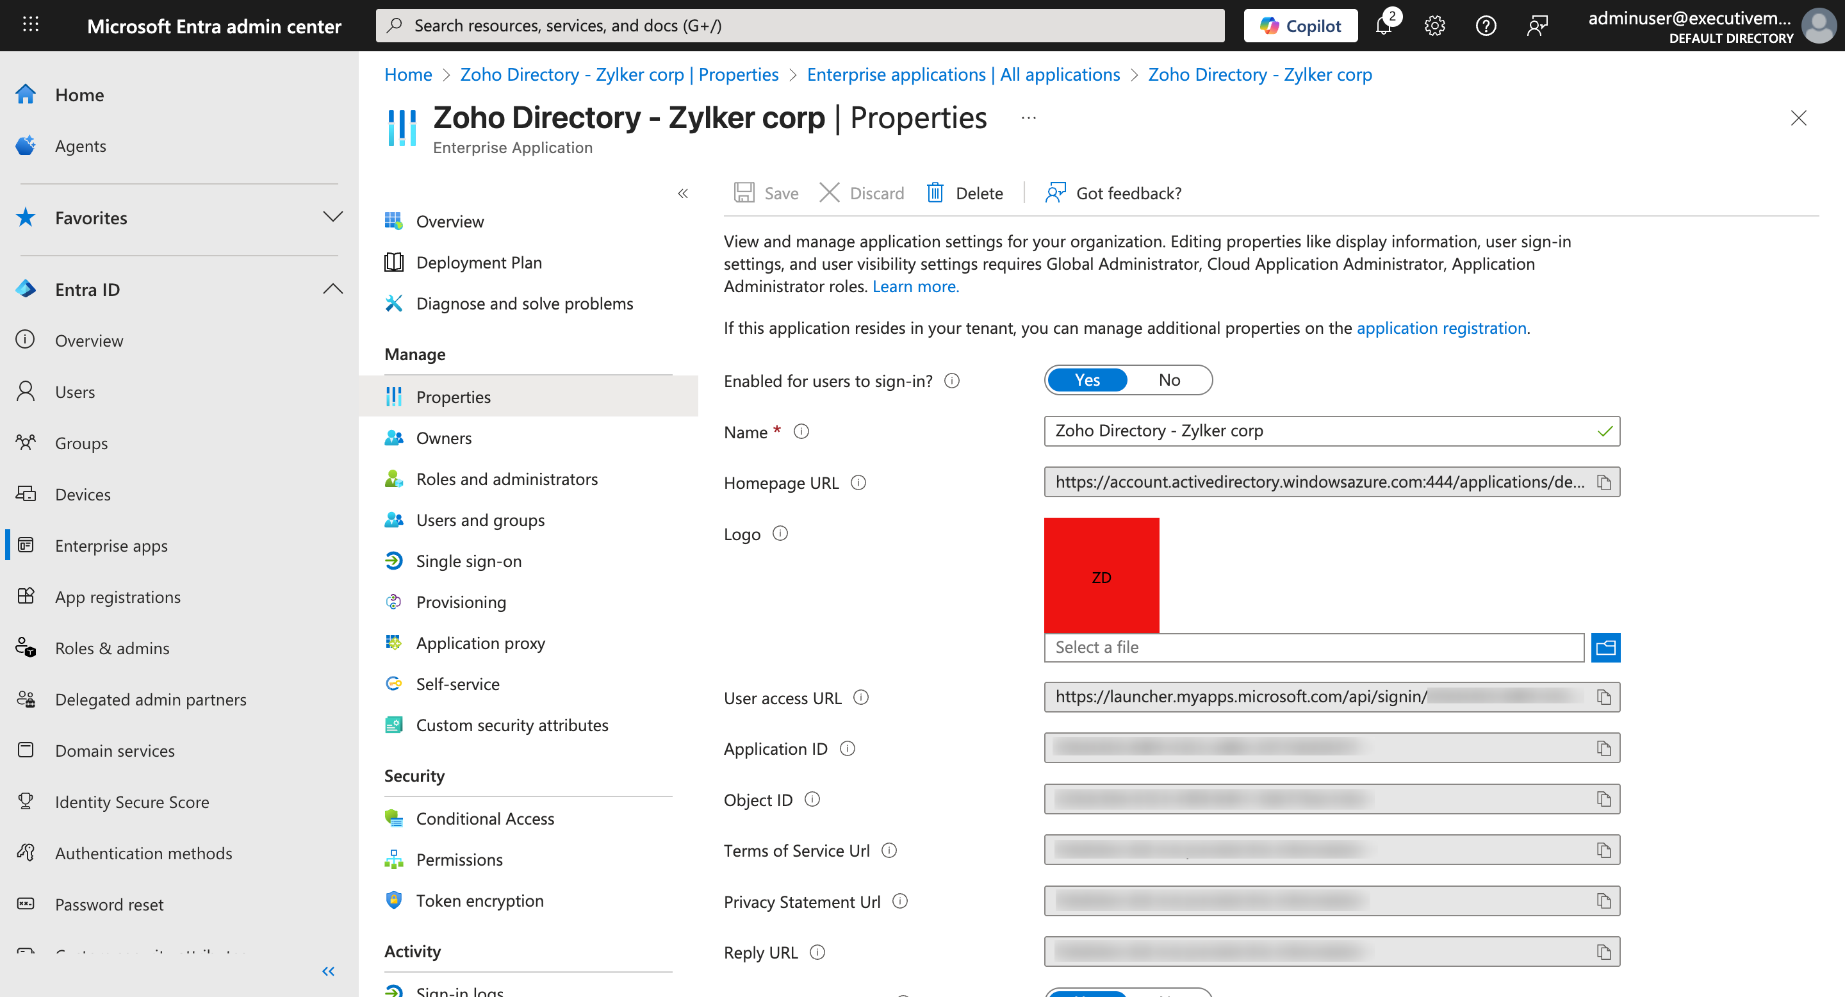Collapse the application resource menu
The image size is (1845, 997).
pyautogui.click(x=682, y=194)
